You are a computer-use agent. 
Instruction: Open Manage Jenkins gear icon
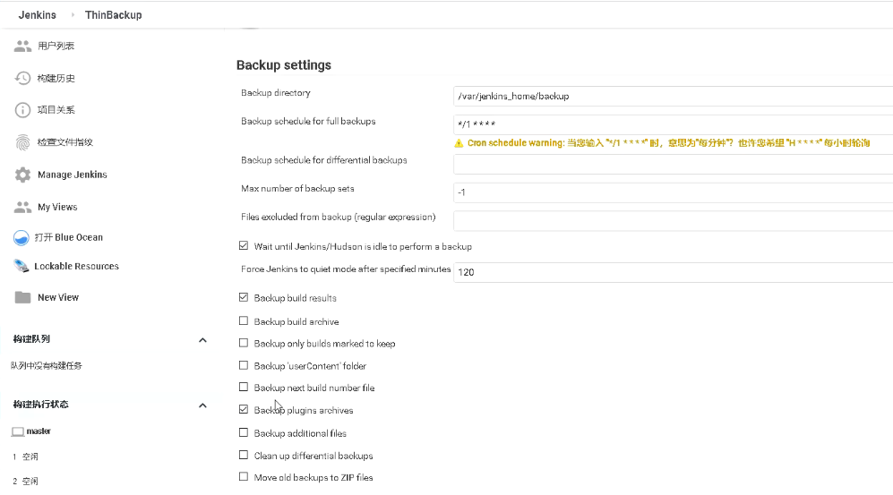click(x=23, y=175)
